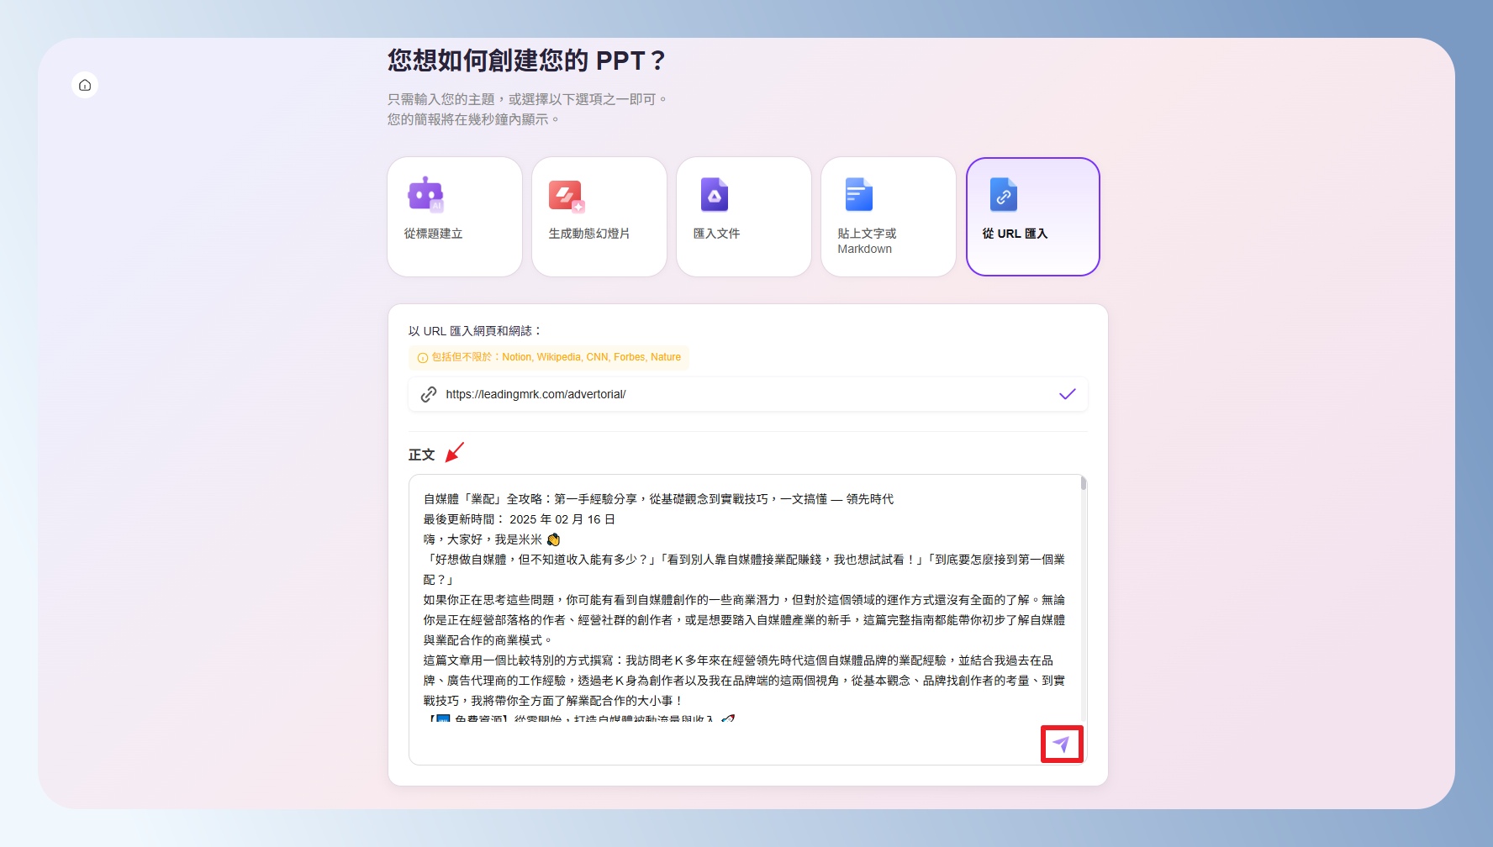Choose the 從標題建立 option label
The height and width of the screenshot is (847, 1493).
point(433,234)
